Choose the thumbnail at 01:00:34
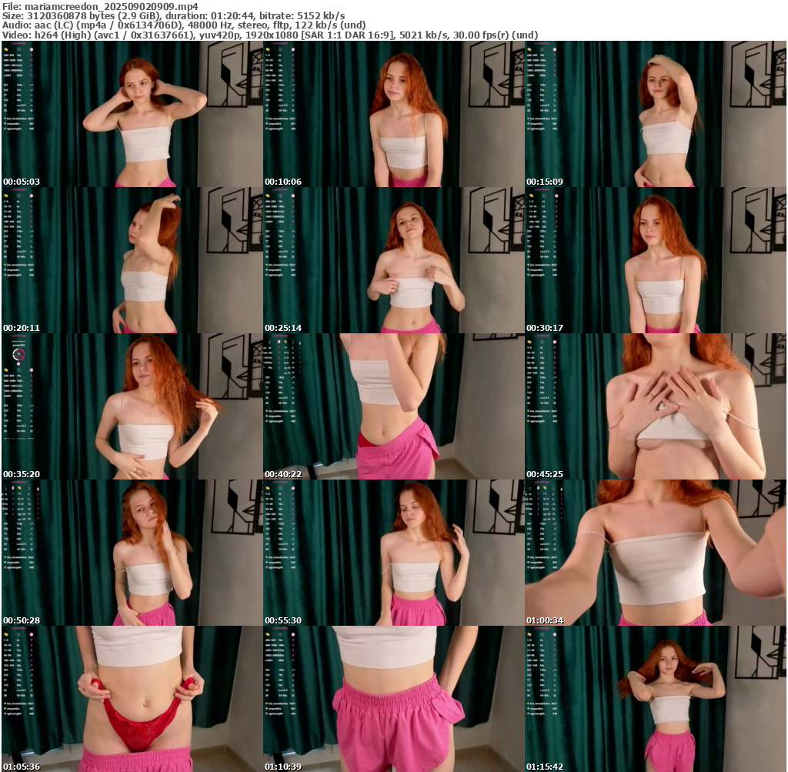788x772 pixels. tap(655, 553)
